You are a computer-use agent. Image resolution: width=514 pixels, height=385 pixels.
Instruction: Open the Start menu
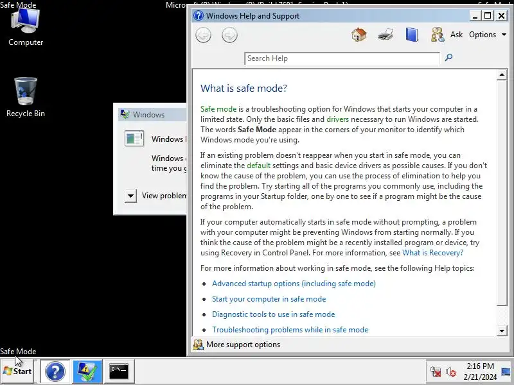tap(17, 372)
